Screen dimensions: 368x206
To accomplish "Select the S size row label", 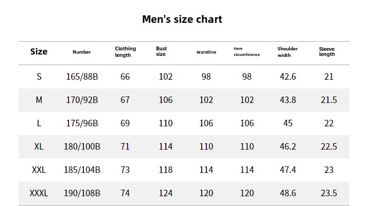I will [x=39, y=77].
